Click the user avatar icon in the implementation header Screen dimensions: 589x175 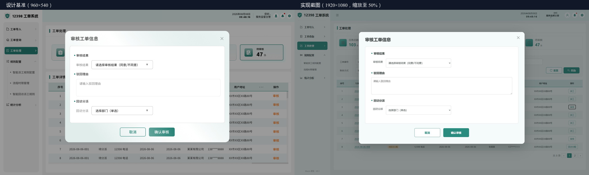point(567,15)
